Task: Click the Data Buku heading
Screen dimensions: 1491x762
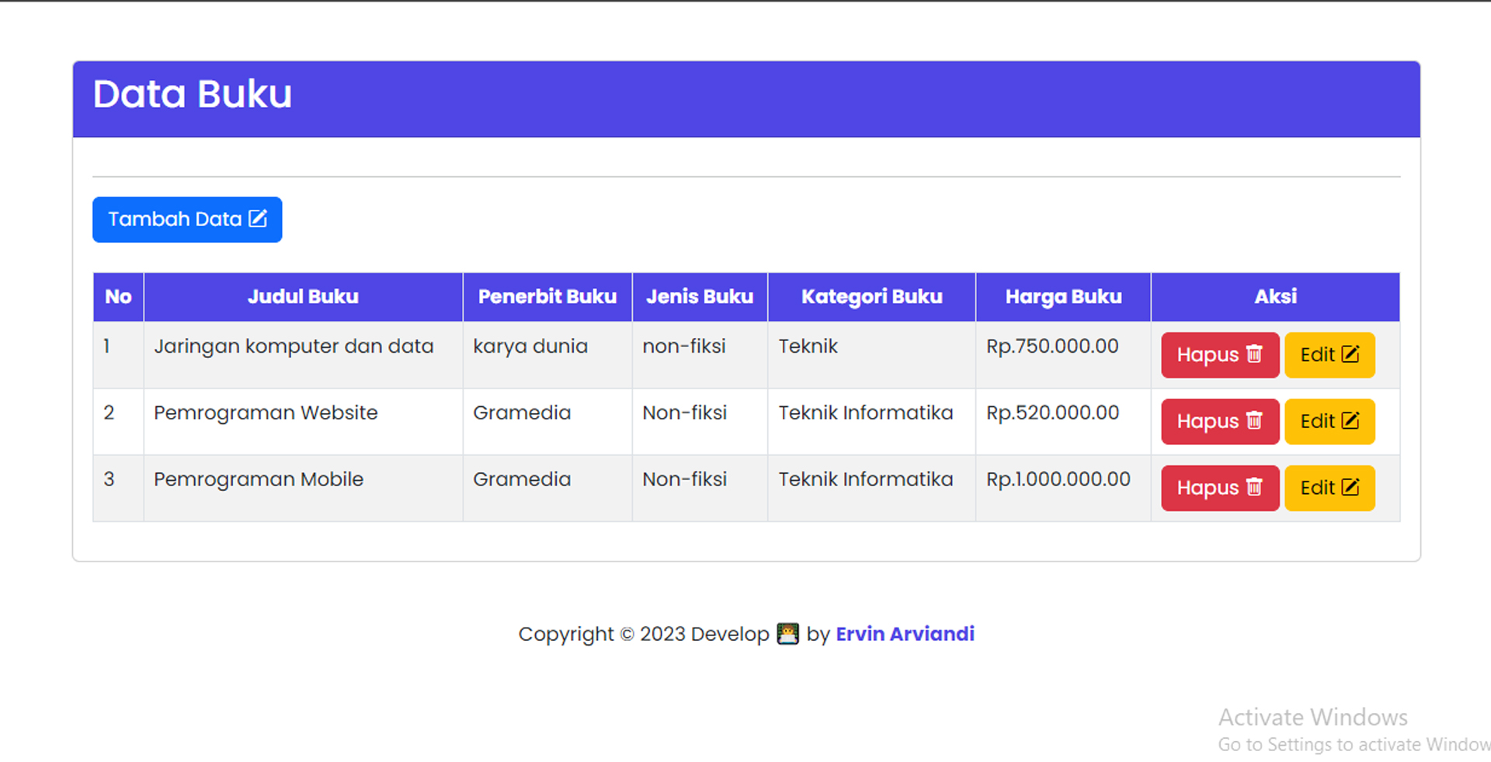Action: point(193,95)
